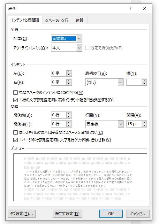
Task: Increase the 幅 value with up arrow
Action: (144, 81)
